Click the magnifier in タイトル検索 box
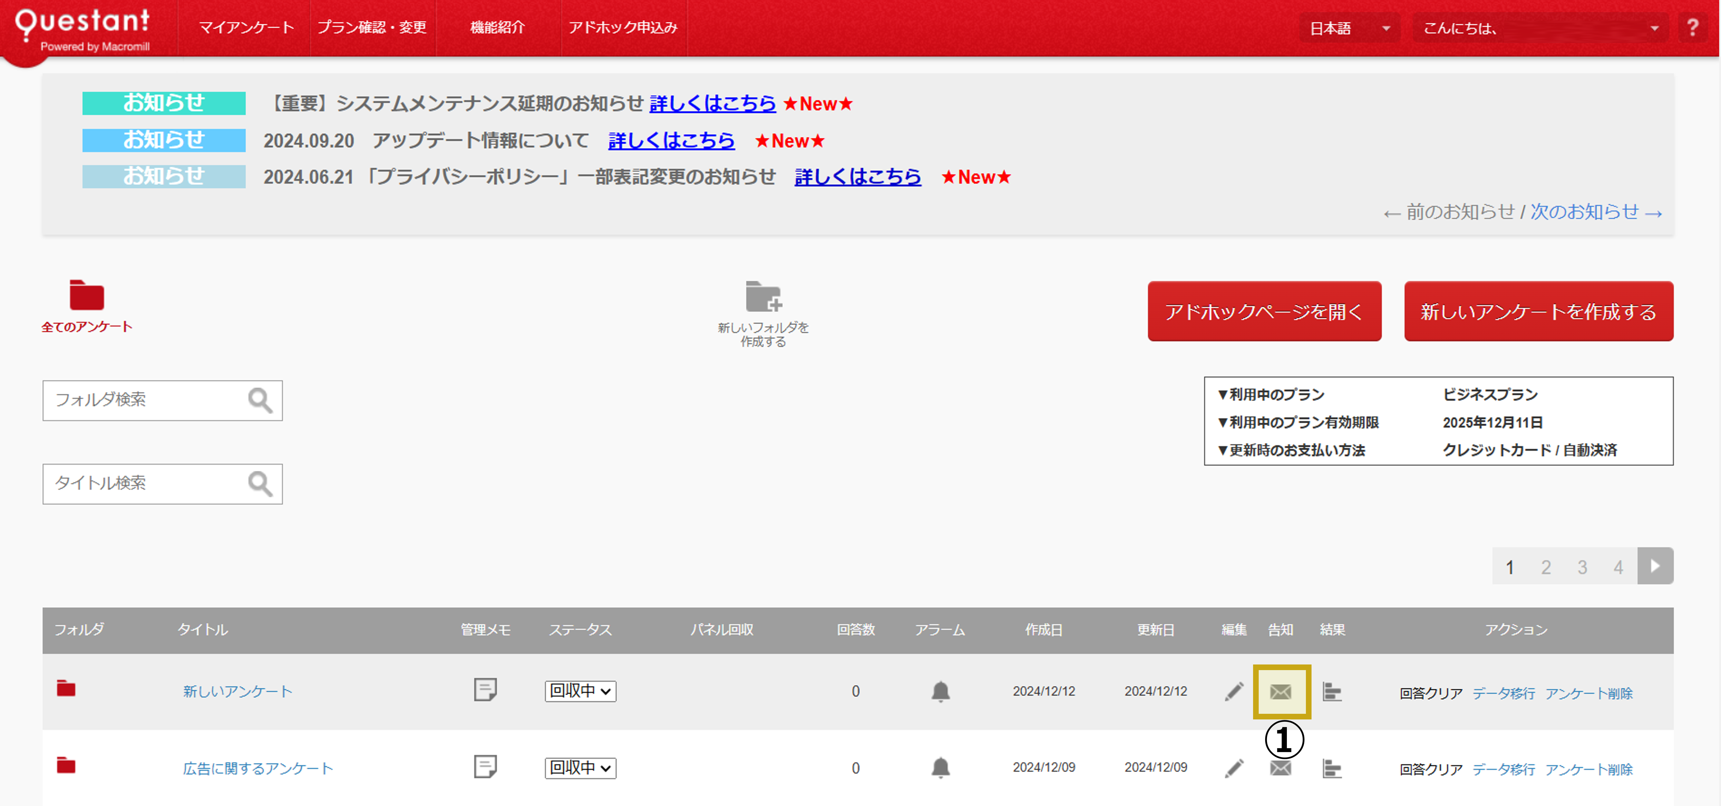The width and height of the screenshot is (1721, 806). (x=260, y=484)
